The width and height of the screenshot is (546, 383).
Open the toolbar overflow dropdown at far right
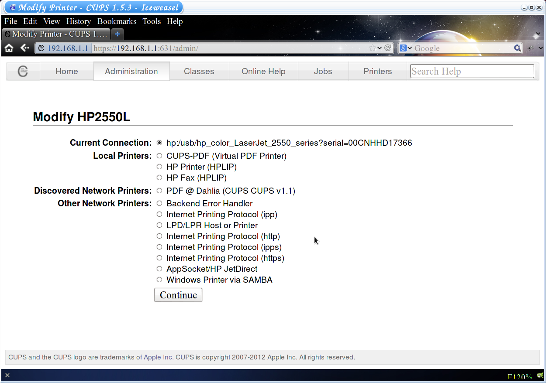pyautogui.click(x=541, y=48)
